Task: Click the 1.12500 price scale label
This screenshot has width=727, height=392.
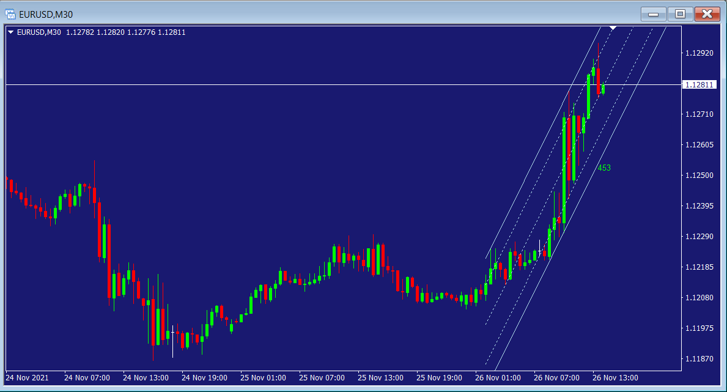Action: click(x=699, y=176)
